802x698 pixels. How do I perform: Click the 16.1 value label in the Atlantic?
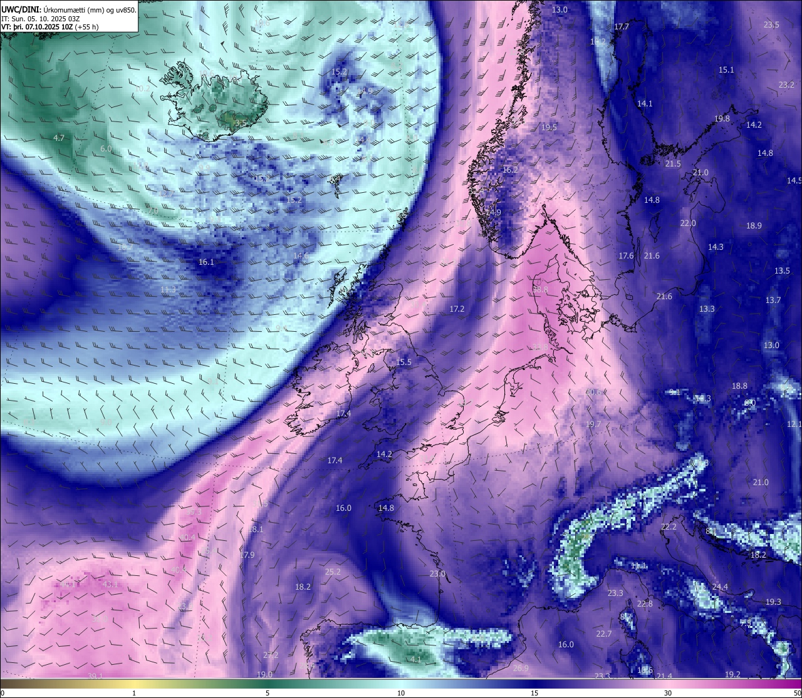206,262
